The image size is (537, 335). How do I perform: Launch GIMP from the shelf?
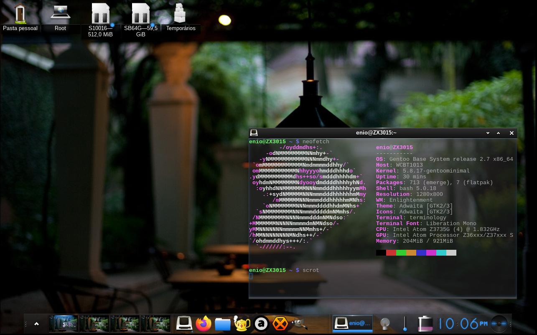tap(299, 324)
